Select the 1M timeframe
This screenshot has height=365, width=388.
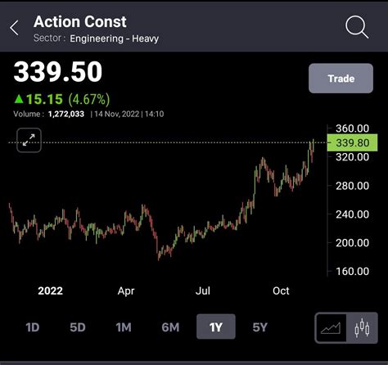click(124, 327)
